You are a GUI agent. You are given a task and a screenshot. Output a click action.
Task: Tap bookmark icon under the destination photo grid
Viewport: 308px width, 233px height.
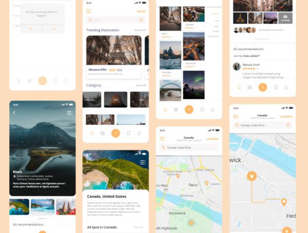(202, 110)
